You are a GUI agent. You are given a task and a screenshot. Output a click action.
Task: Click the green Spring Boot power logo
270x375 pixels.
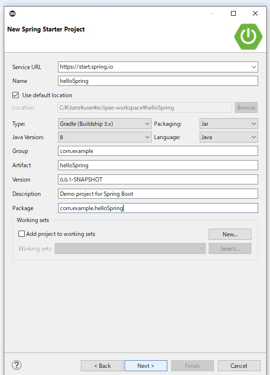click(248, 37)
